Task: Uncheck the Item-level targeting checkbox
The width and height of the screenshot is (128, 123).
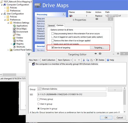Action: coord(53,48)
